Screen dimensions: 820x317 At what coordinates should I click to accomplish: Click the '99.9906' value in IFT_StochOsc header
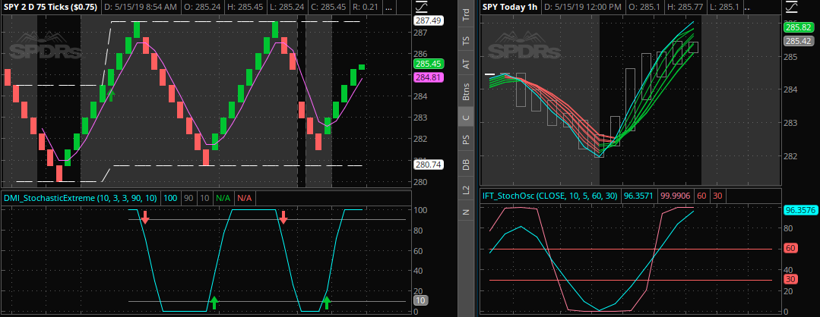pyautogui.click(x=676, y=196)
